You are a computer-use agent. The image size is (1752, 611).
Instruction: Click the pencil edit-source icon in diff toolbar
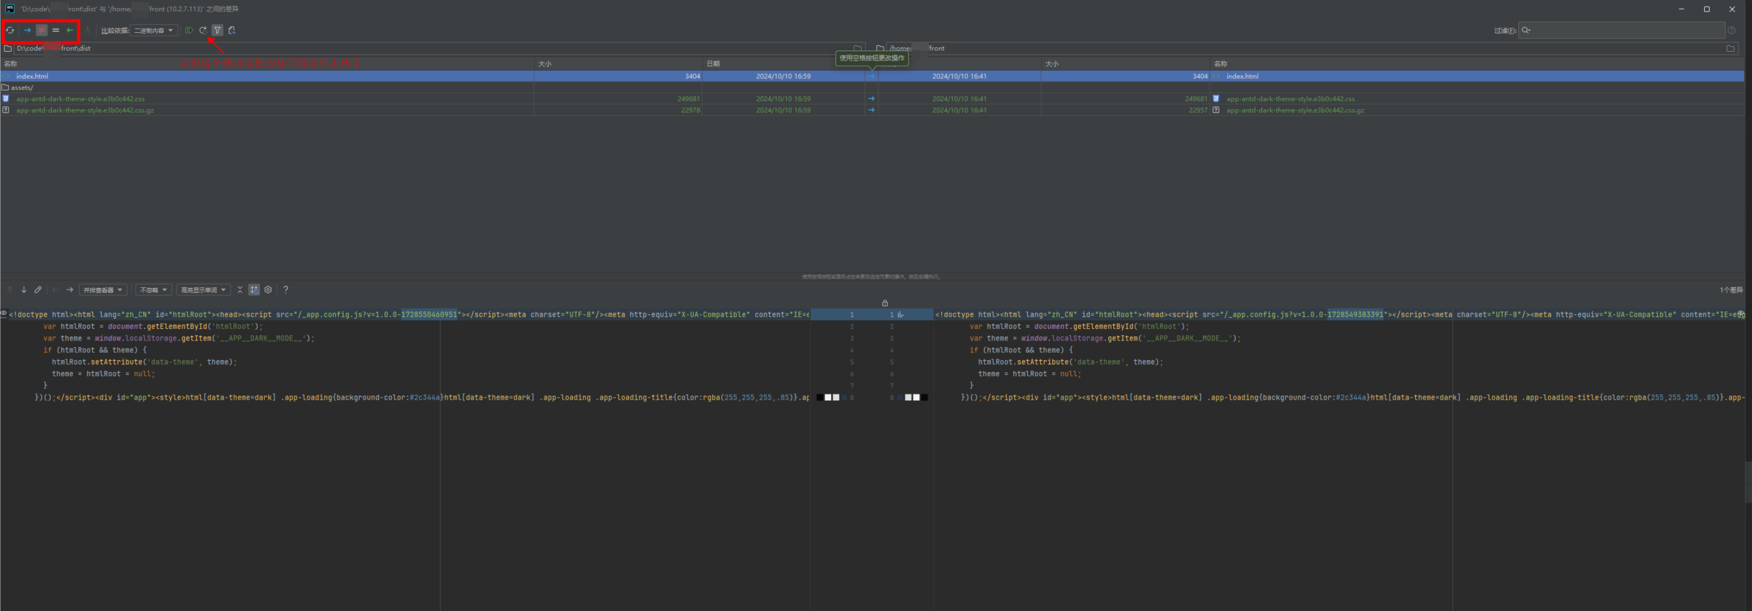tap(38, 290)
